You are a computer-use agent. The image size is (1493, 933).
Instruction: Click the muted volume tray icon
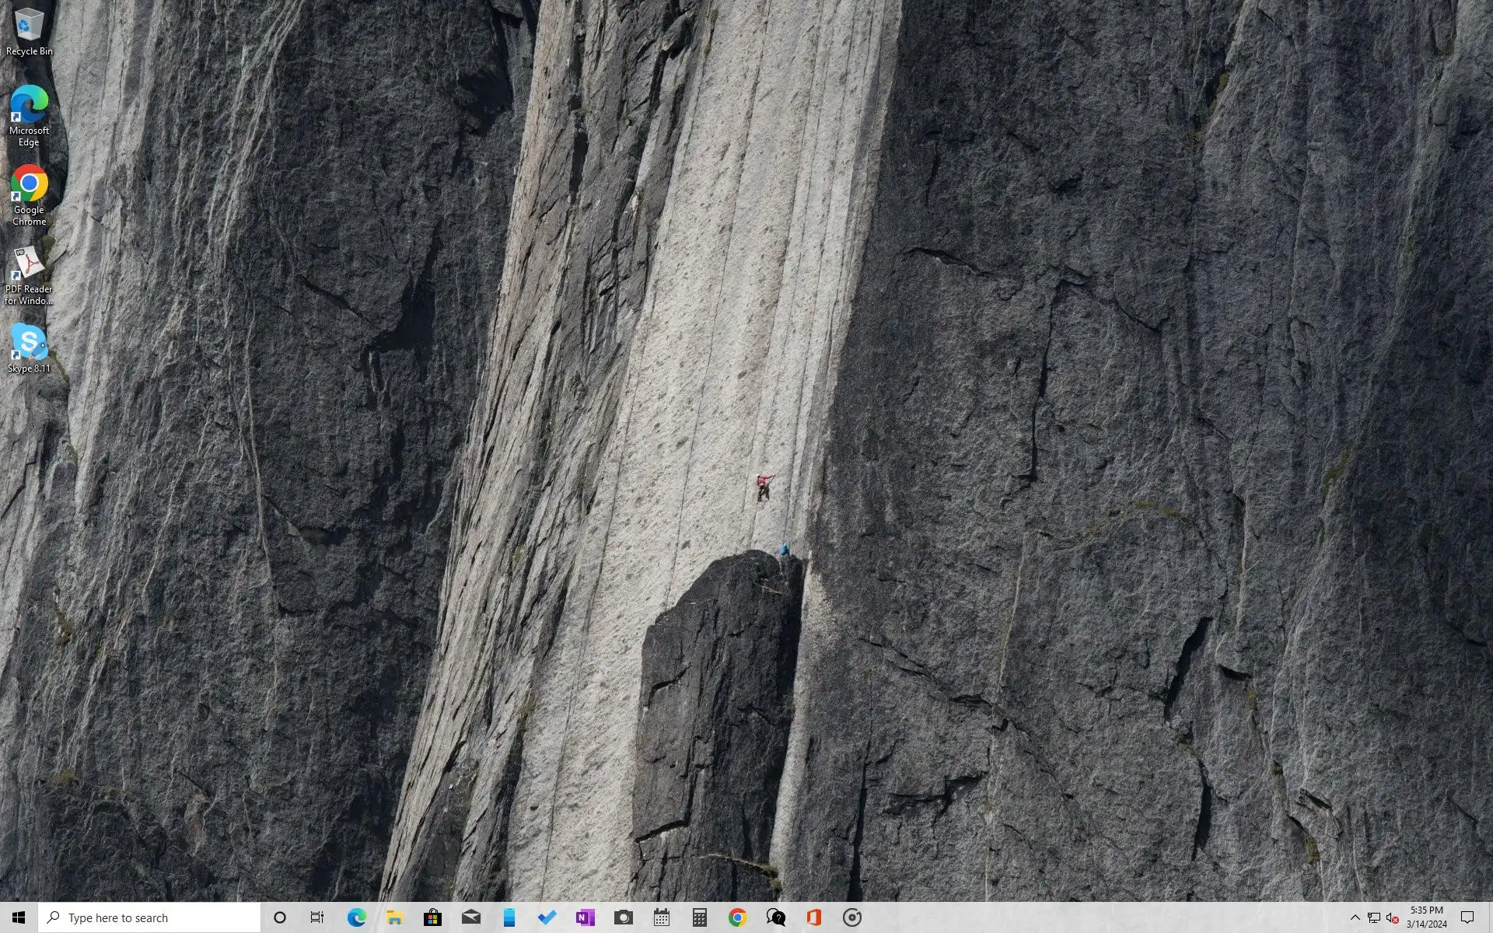point(1392,917)
